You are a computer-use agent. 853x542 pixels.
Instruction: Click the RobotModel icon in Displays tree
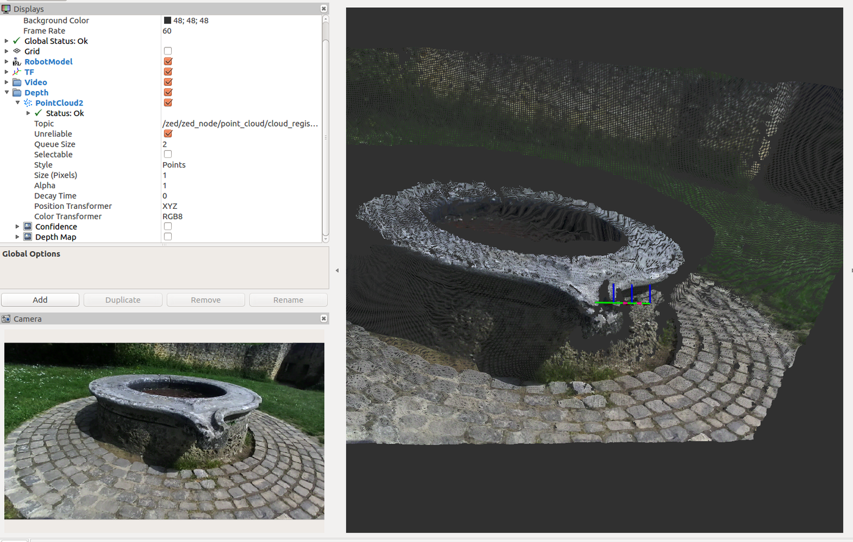(17, 62)
